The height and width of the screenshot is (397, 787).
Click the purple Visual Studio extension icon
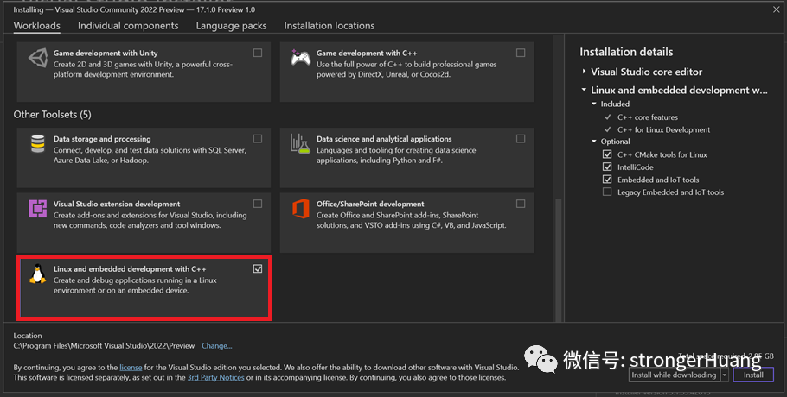pos(38,208)
